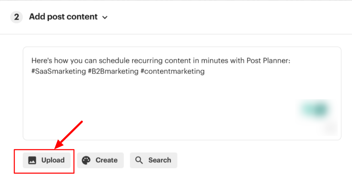Click the Add post content heading
Image resolution: width=352 pixels, height=181 pixels.
pos(63,17)
